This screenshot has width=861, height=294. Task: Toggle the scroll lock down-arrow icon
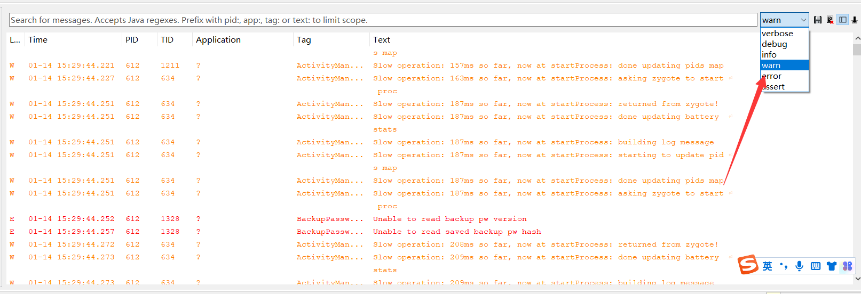(855, 20)
